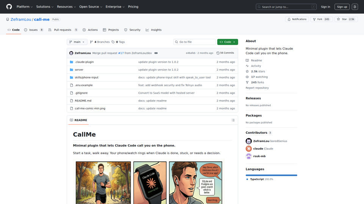Open the Pricing page
Viewport: 364px width, 204px height.
133,7
